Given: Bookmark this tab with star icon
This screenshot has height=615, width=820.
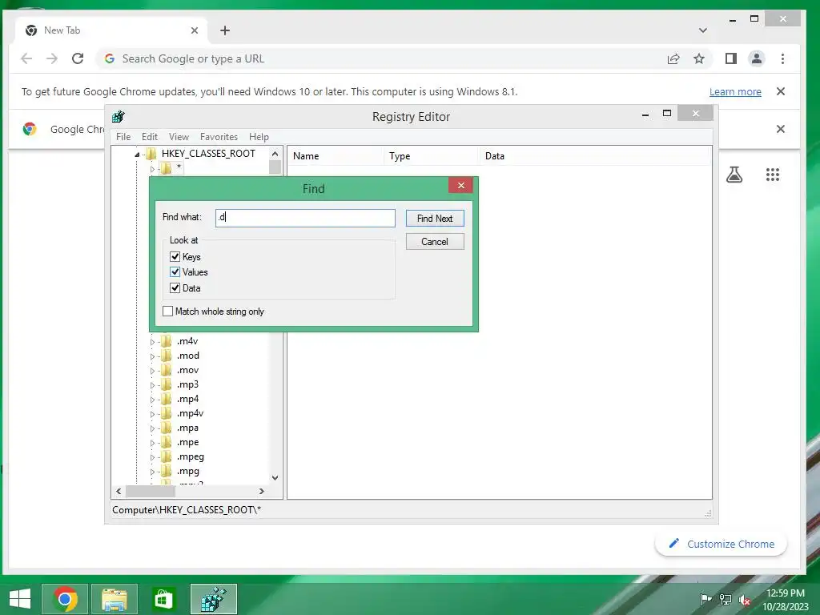Looking at the screenshot, I should point(698,58).
